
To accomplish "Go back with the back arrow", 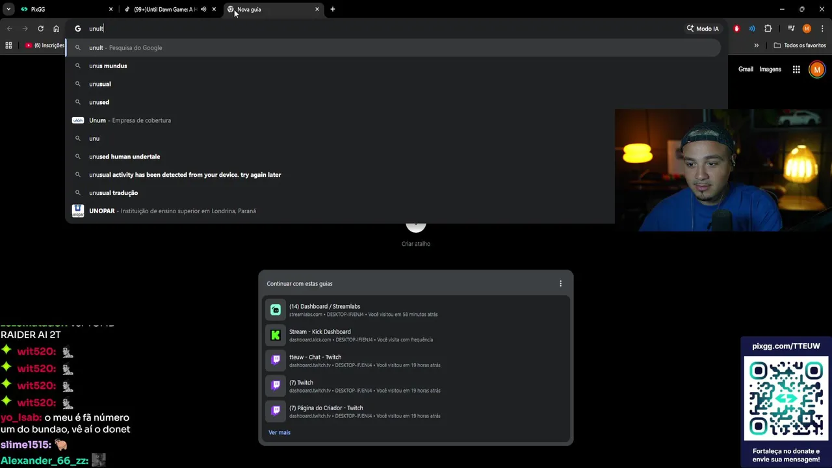I will tap(9, 29).
